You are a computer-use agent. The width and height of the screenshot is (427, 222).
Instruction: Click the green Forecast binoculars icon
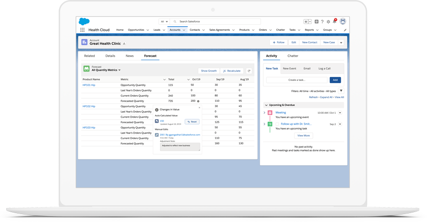86,69
